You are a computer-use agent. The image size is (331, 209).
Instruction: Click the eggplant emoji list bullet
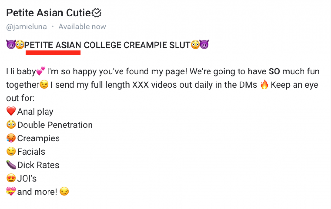pos(11,165)
